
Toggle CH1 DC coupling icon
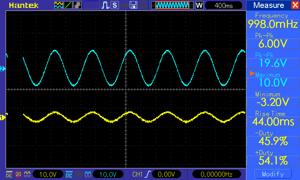click(9, 174)
